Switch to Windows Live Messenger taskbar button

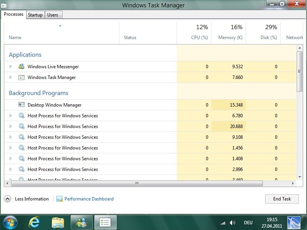82,222
